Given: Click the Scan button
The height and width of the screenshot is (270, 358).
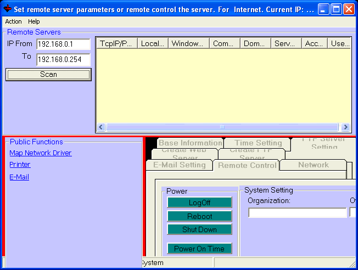Looking at the screenshot, I should [48, 75].
